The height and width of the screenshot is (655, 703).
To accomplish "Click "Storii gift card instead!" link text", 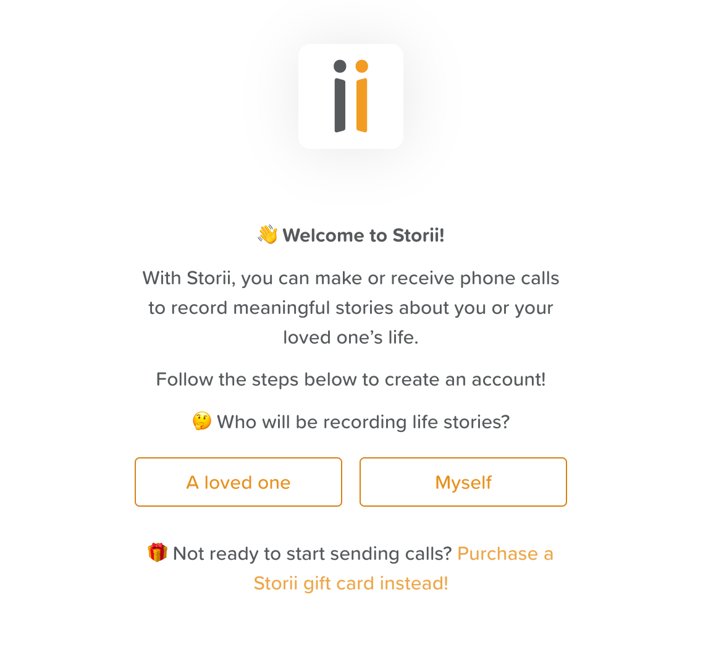I will click(x=351, y=583).
